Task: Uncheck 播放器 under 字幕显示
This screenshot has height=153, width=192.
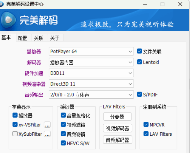Action: (x=15, y=115)
